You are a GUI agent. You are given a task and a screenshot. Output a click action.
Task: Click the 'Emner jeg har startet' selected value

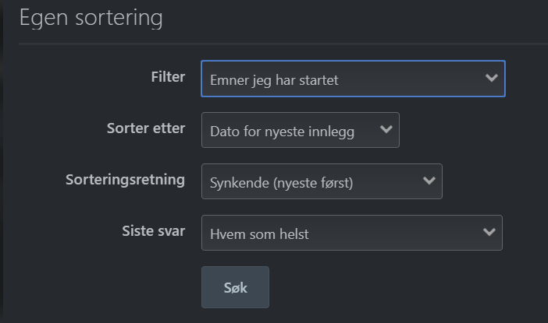(x=273, y=80)
